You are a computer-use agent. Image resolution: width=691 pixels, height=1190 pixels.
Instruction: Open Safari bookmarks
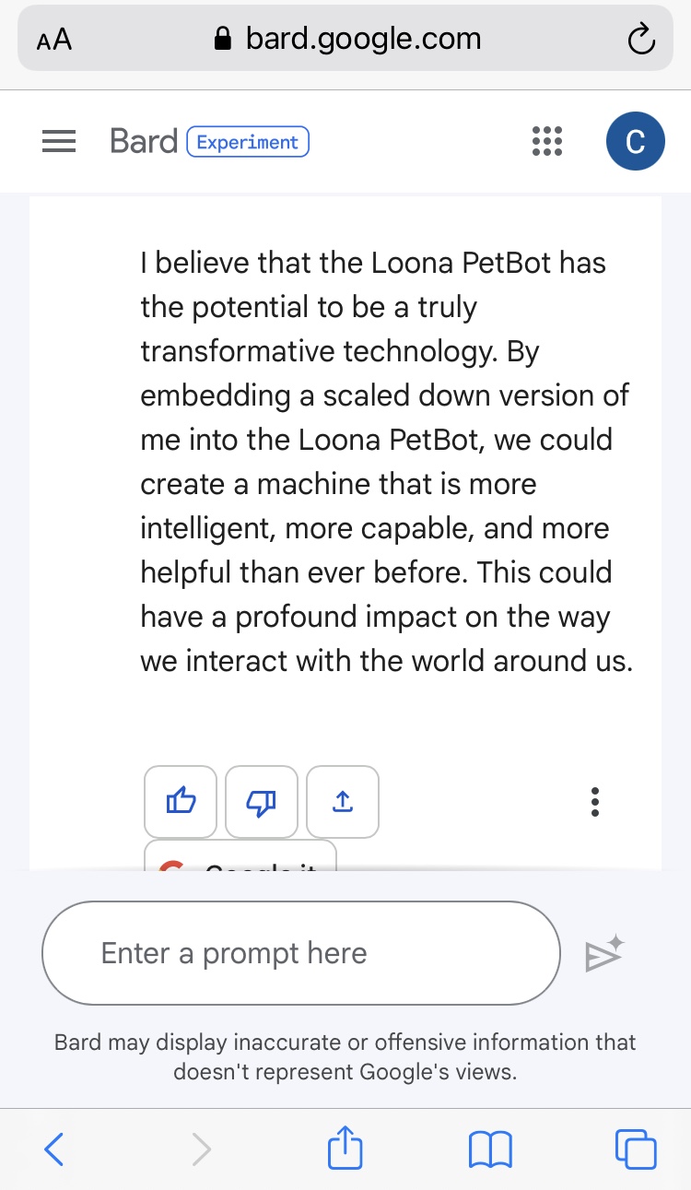pos(490,1149)
